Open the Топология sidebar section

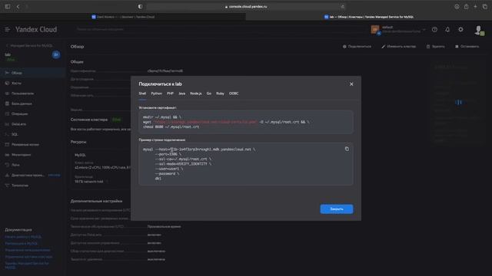(x=32, y=186)
